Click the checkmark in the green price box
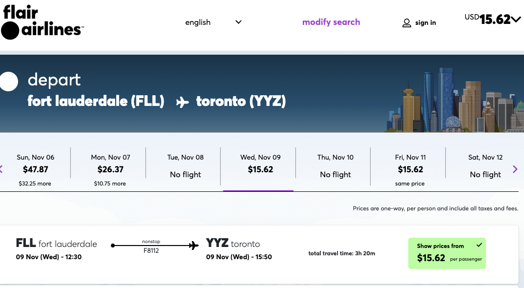Image resolution: width=524 pixels, height=288 pixels. click(479, 245)
